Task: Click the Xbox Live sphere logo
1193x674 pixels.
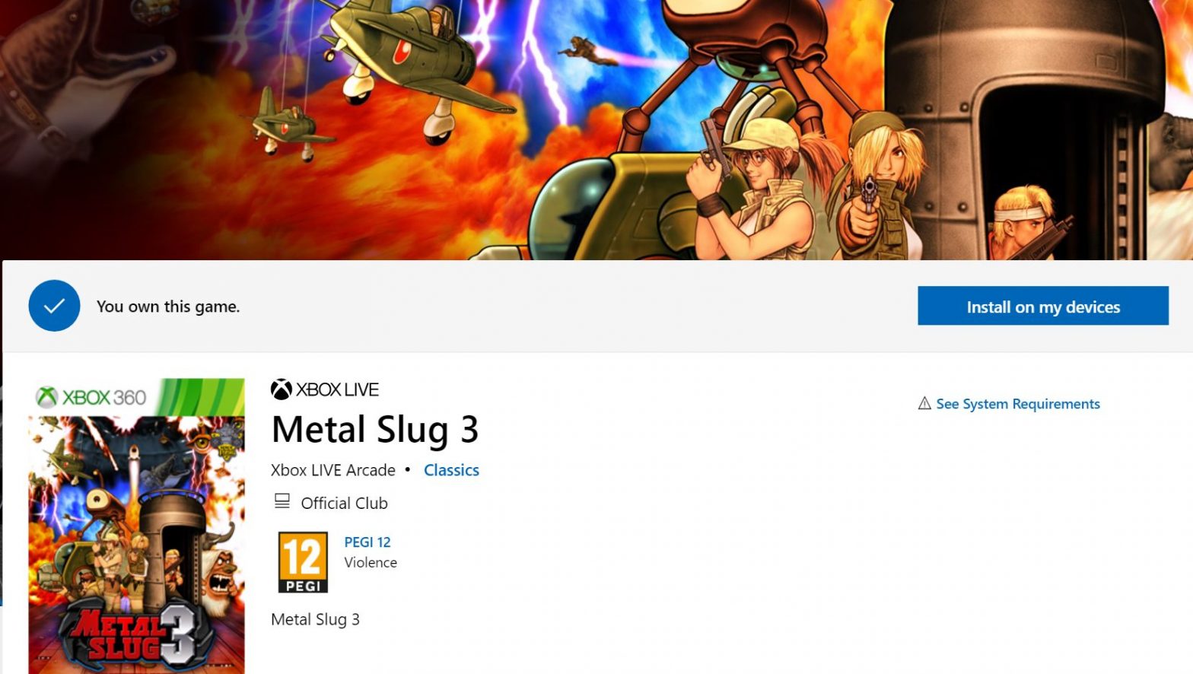Action: 282,389
